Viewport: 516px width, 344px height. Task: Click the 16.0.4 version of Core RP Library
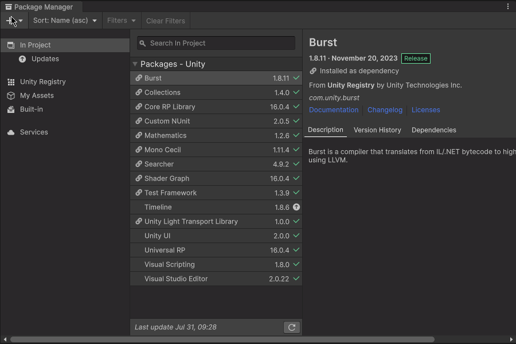point(279,107)
